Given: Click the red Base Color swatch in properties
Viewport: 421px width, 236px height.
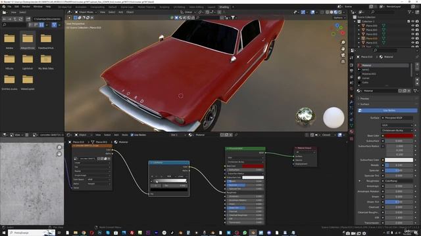Looking at the screenshot, I should pos(399,136).
